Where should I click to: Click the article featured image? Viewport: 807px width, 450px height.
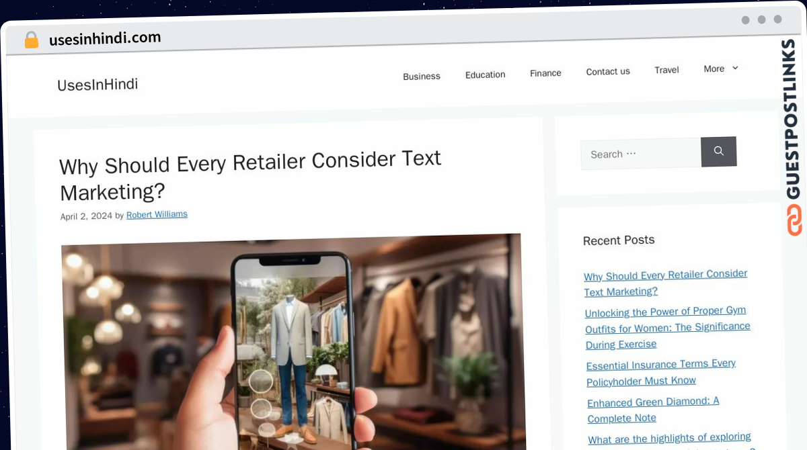pos(293,343)
